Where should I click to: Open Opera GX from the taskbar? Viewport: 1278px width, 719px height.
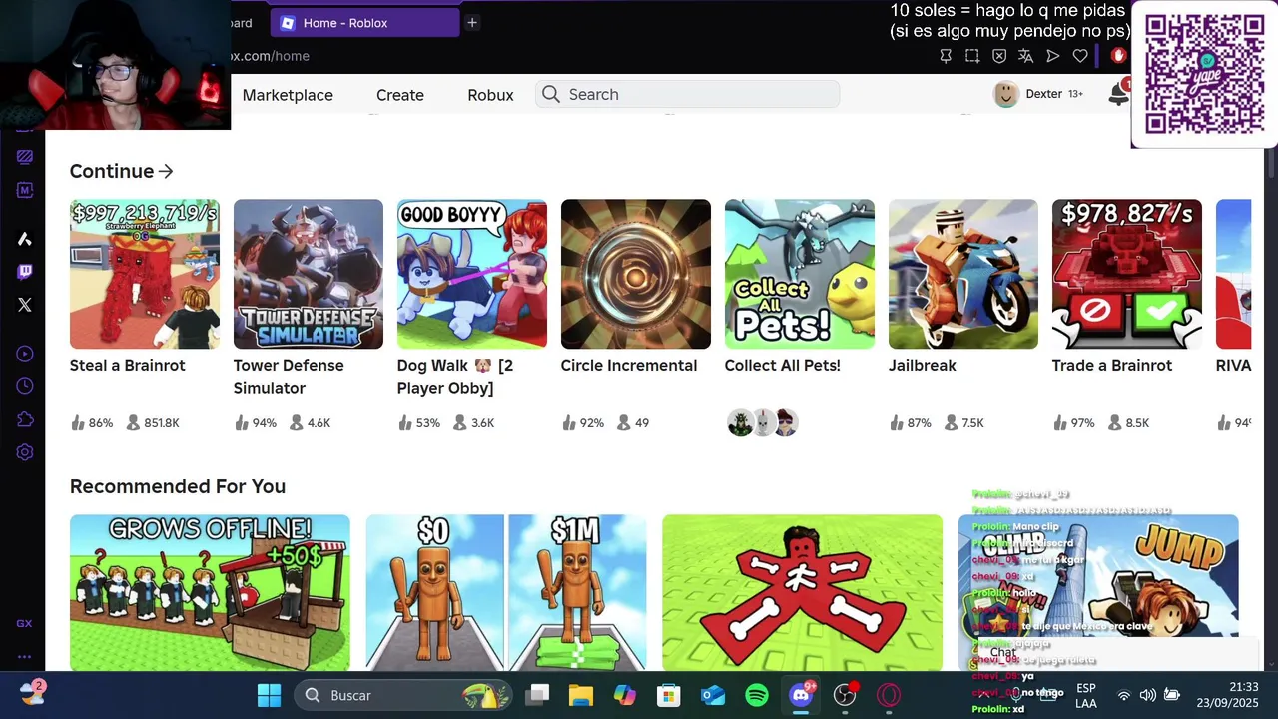(889, 695)
